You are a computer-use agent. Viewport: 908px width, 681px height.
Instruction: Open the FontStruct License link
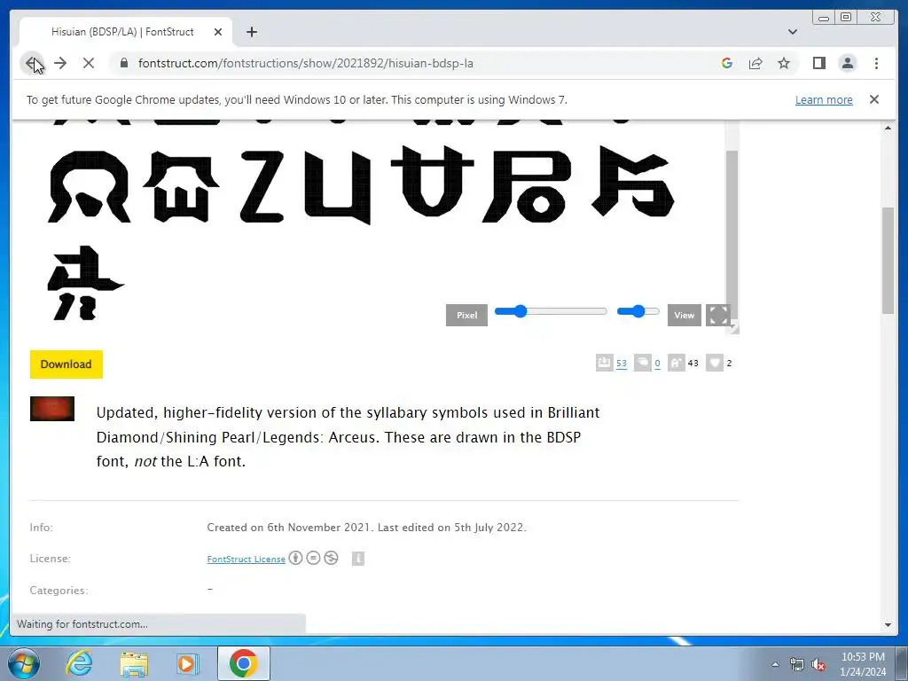[x=247, y=559]
